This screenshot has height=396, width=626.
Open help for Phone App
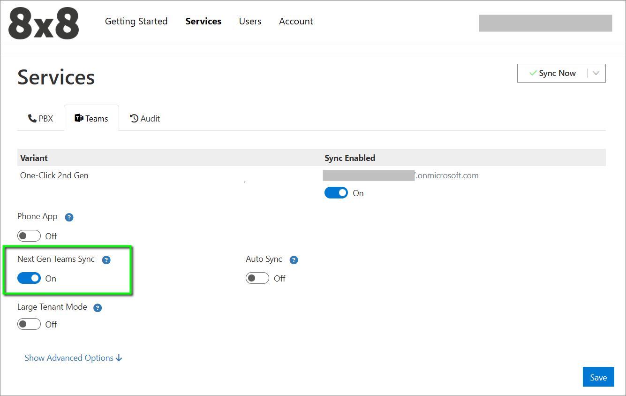coord(69,217)
